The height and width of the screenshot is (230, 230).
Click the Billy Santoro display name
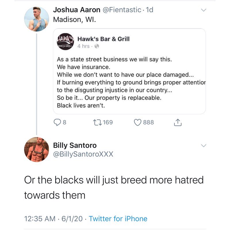[75, 145]
